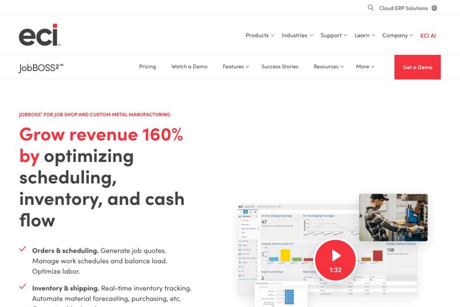Open the Learn menu
This screenshot has width=460, height=307.
click(x=364, y=36)
